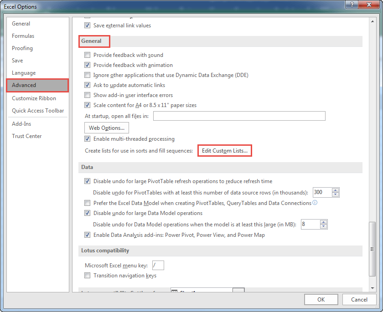This screenshot has height=312, width=383.
Task: Enable Provide feedback with sound
Action: 87,55
